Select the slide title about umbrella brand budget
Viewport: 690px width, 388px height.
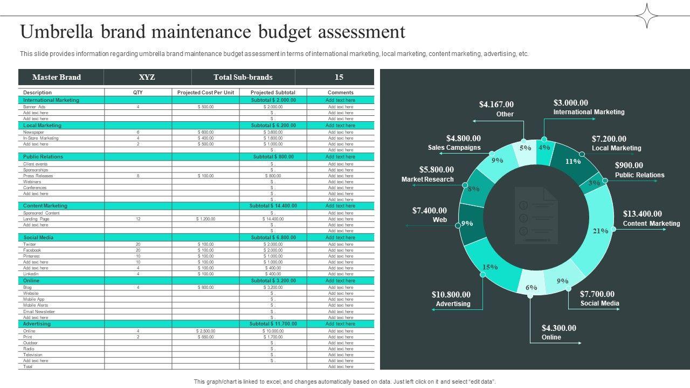pyautogui.click(x=212, y=32)
